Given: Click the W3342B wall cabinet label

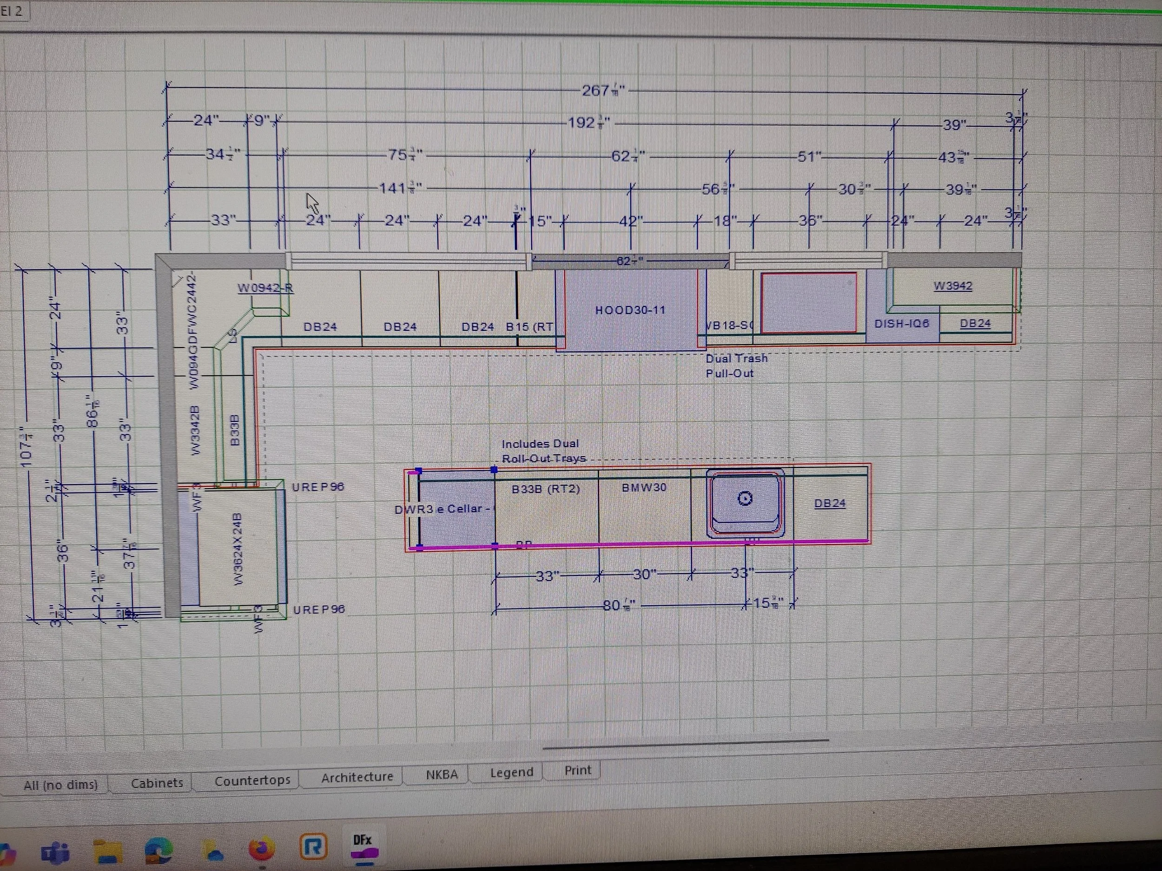Looking at the screenshot, I should point(195,430).
